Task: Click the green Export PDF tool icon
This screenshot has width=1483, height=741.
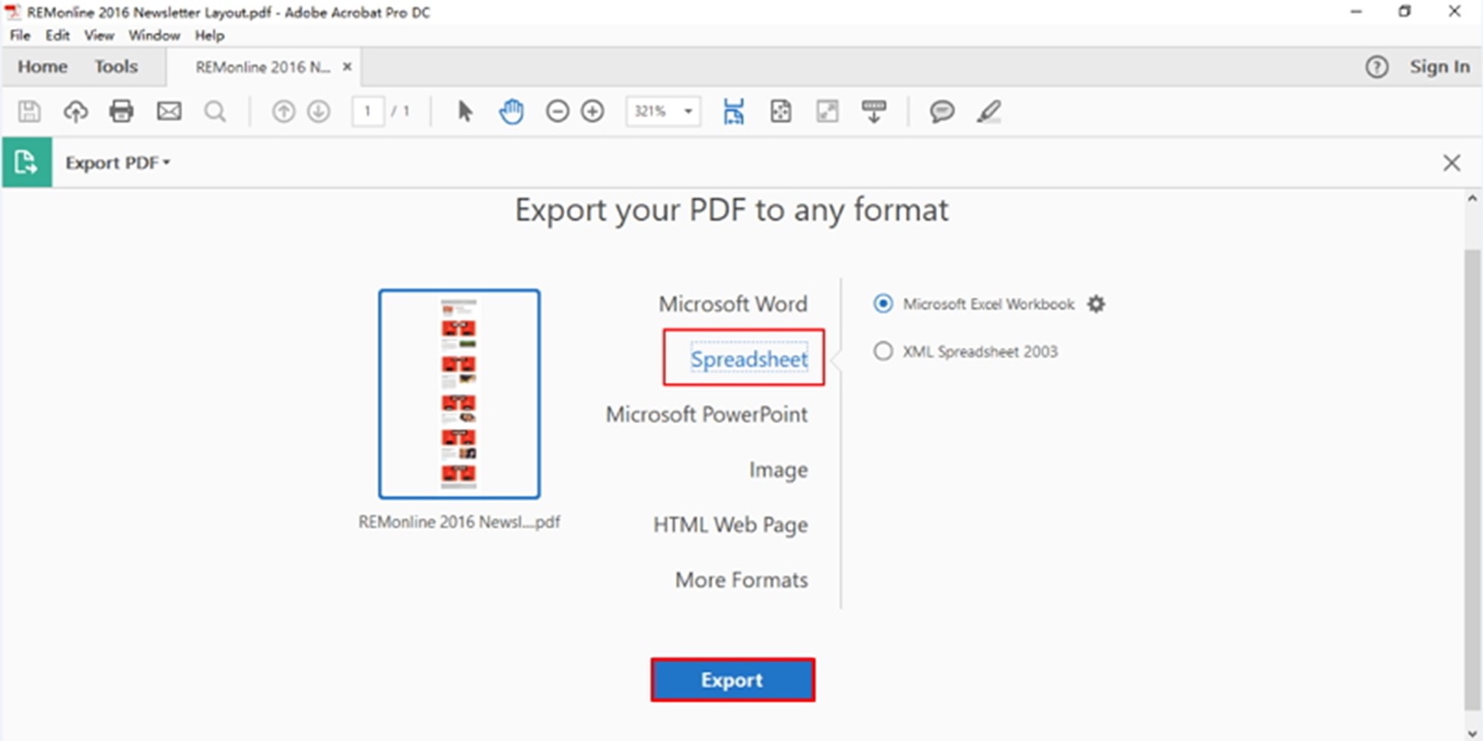Action: click(x=27, y=162)
